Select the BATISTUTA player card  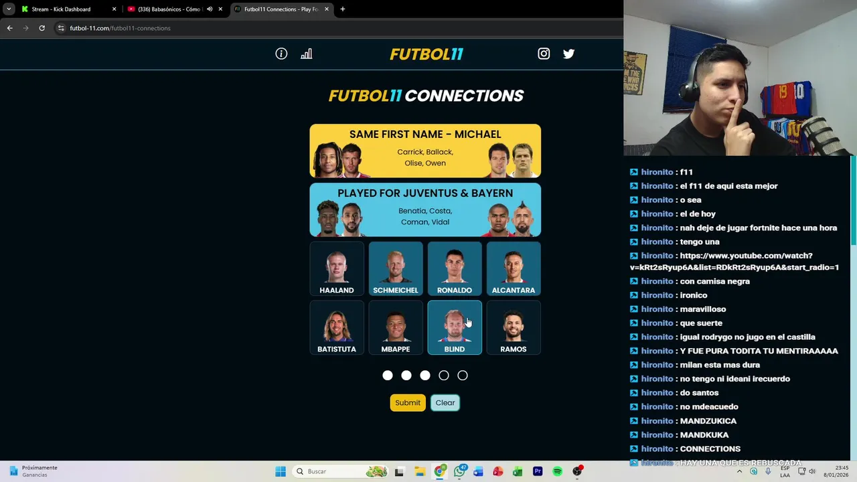pyautogui.click(x=337, y=327)
